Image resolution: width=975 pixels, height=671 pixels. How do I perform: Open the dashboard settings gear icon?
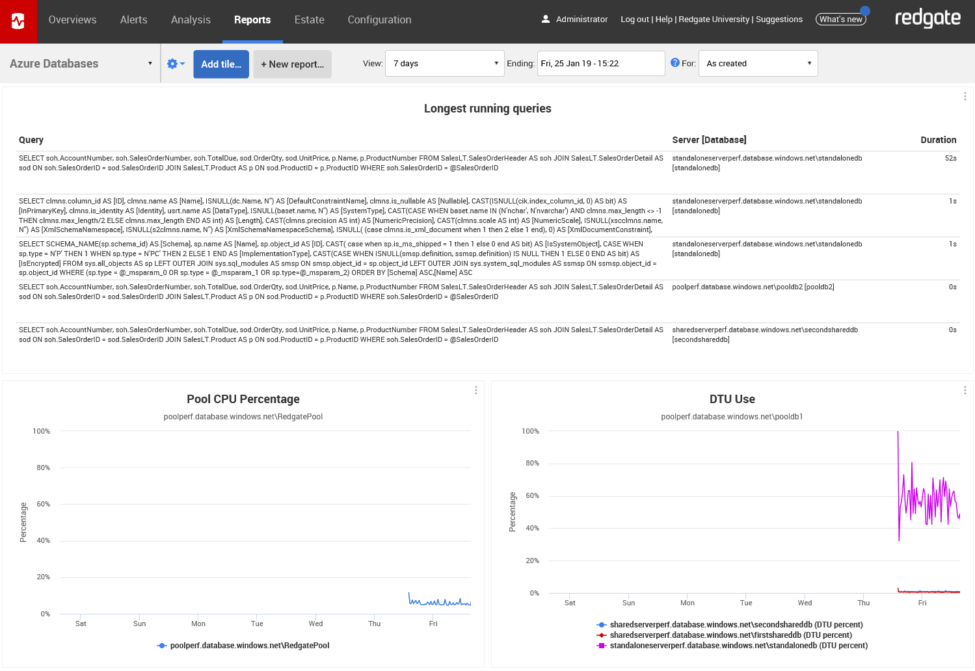172,63
